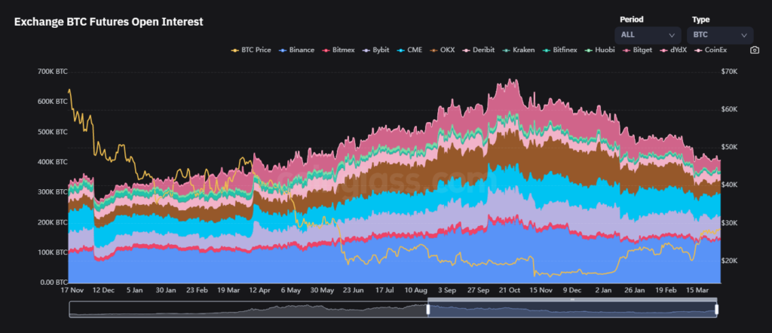772x333 pixels.
Task: Click the camera screenshot icon
Action: click(755, 50)
